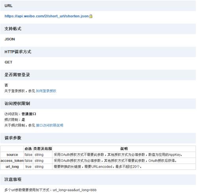Viewport: 197px width, 194px height.
Task: Click the false cell in the source row
Action: pos(28,154)
